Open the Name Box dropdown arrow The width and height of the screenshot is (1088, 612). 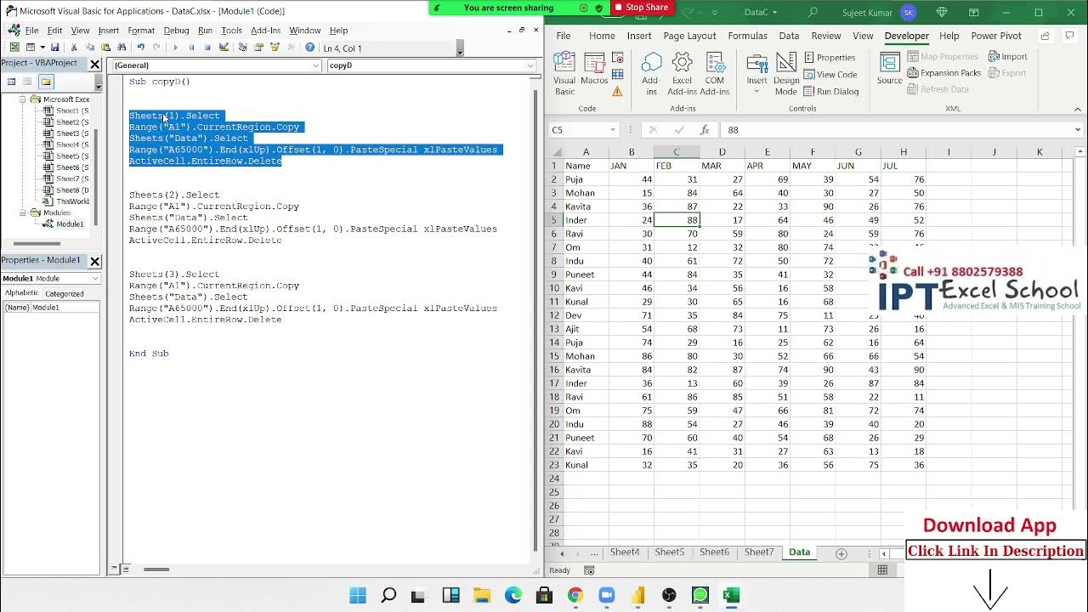coord(612,130)
